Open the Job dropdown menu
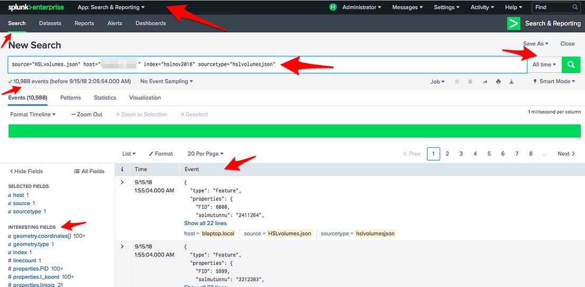This screenshot has width=585, height=287. pyautogui.click(x=438, y=81)
